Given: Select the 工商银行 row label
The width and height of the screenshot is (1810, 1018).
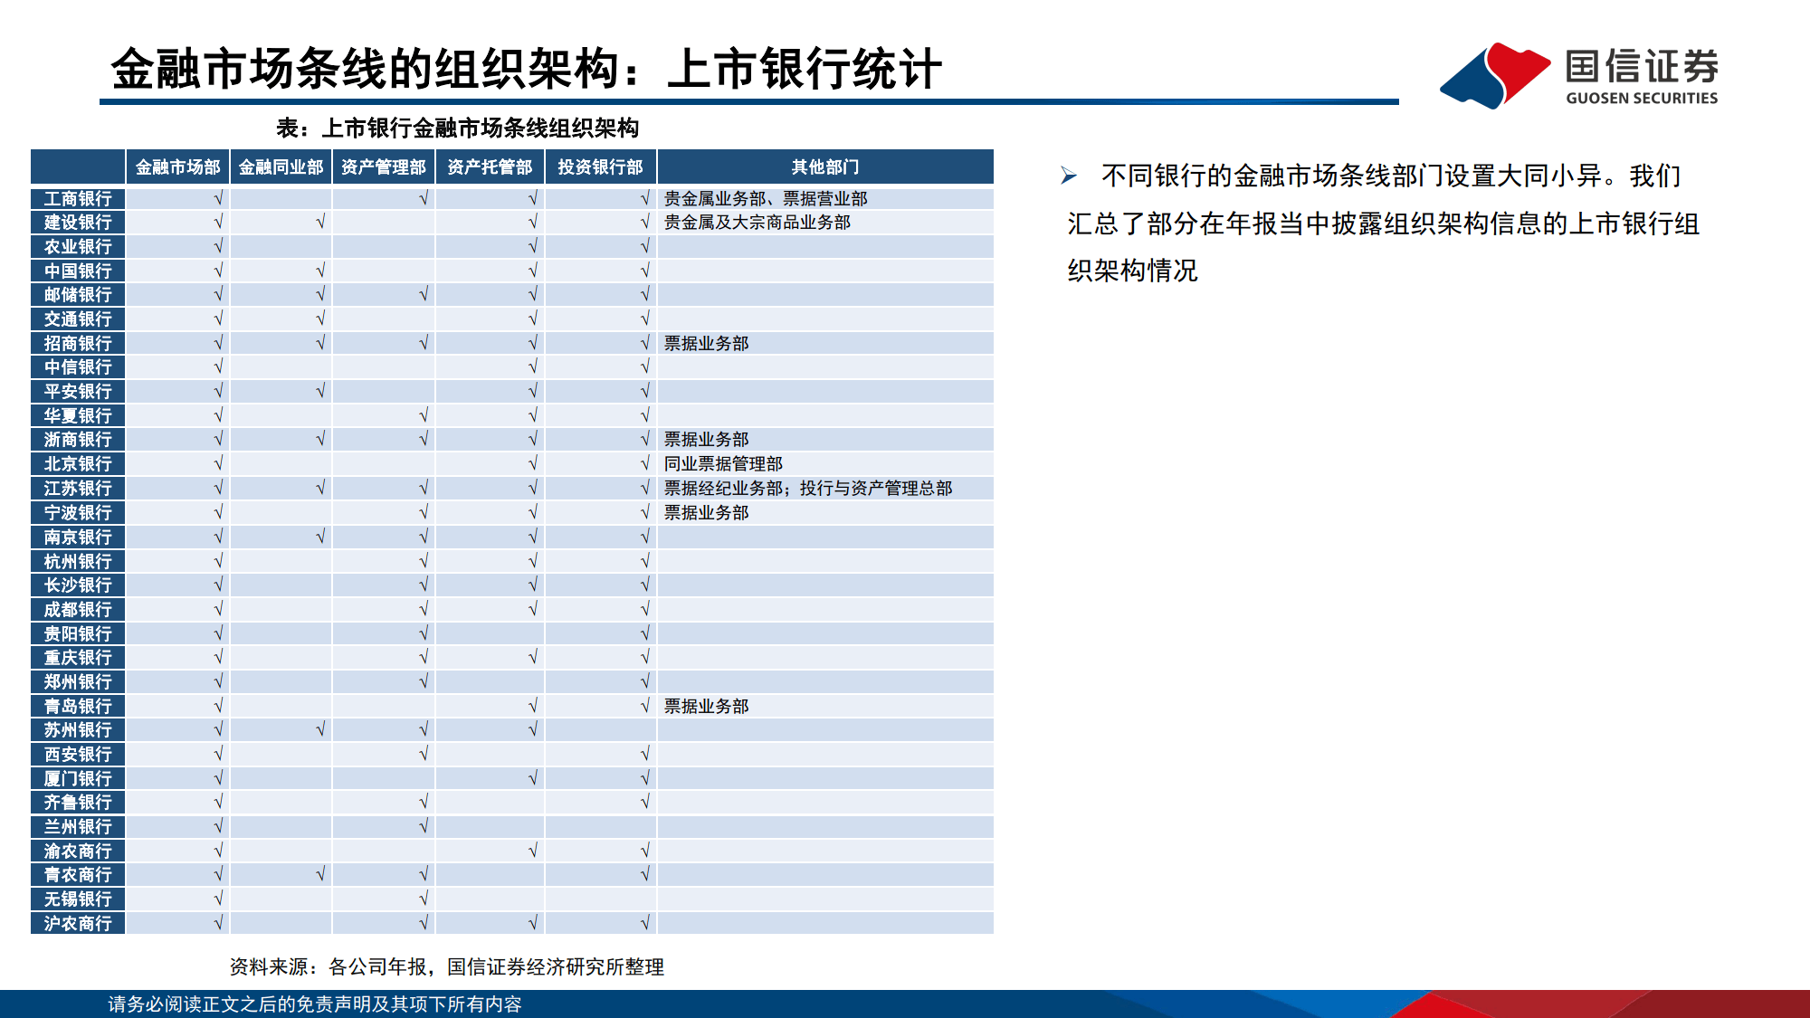Looking at the screenshot, I should coord(78,198).
